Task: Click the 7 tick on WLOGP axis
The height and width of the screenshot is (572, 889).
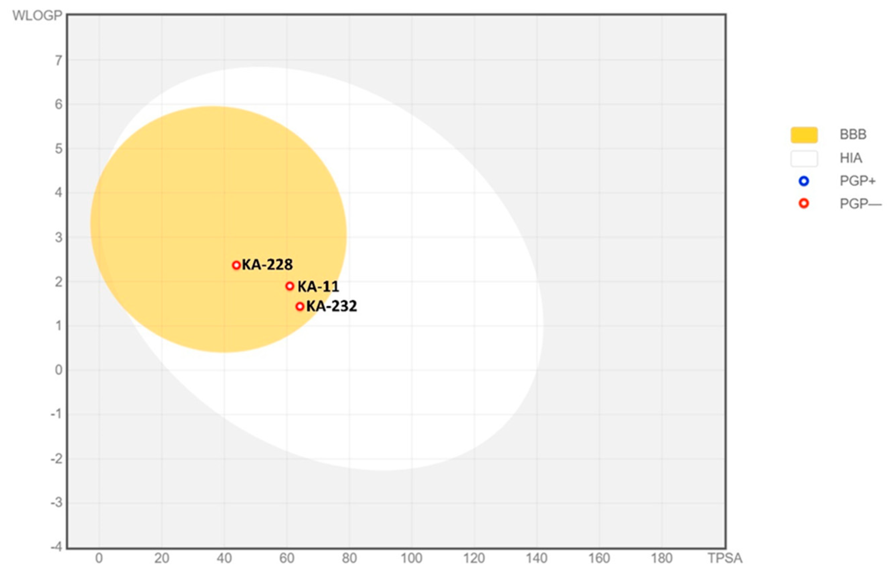Action: click(58, 61)
